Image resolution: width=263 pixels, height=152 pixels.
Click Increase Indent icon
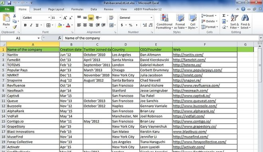[x=103, y=25]
